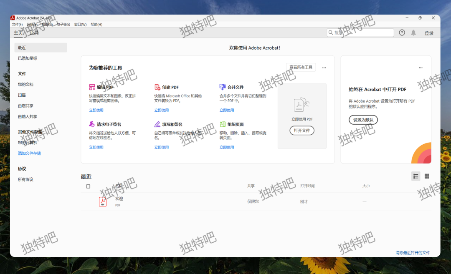Click the 打开文件 button
This screenshot has width=451, height=274.
[302, 131]
